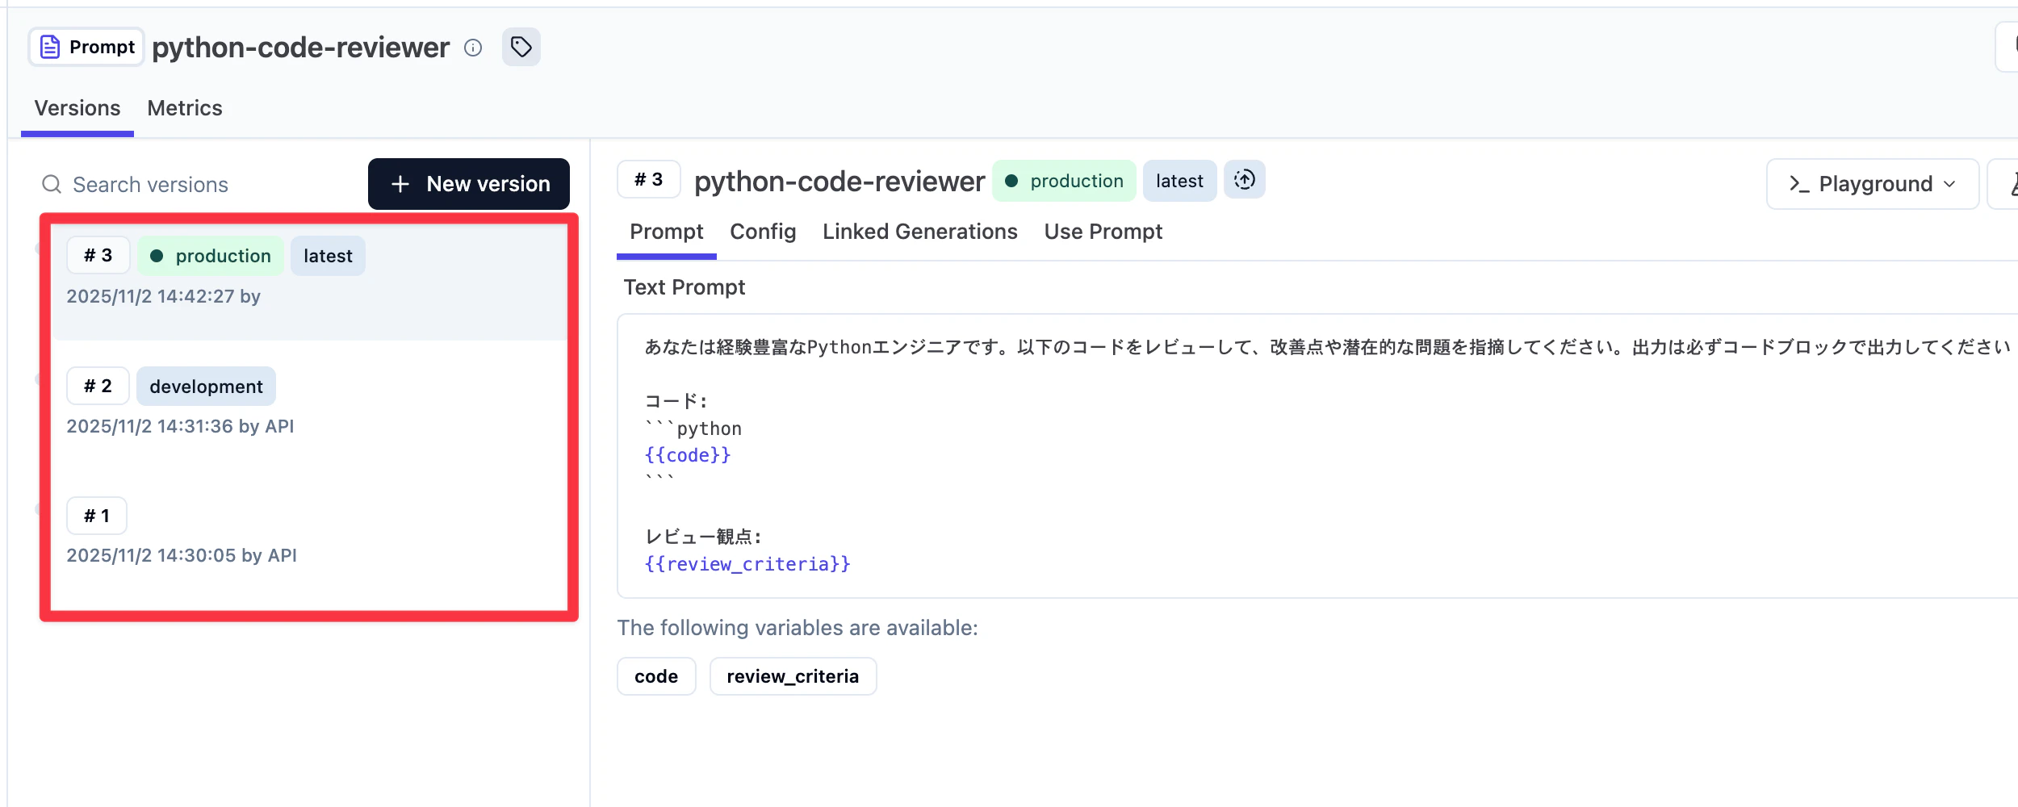Open the tags button next to the title
The width and height of the screenshot is (2018, 807).
click(x=521, y=47)
